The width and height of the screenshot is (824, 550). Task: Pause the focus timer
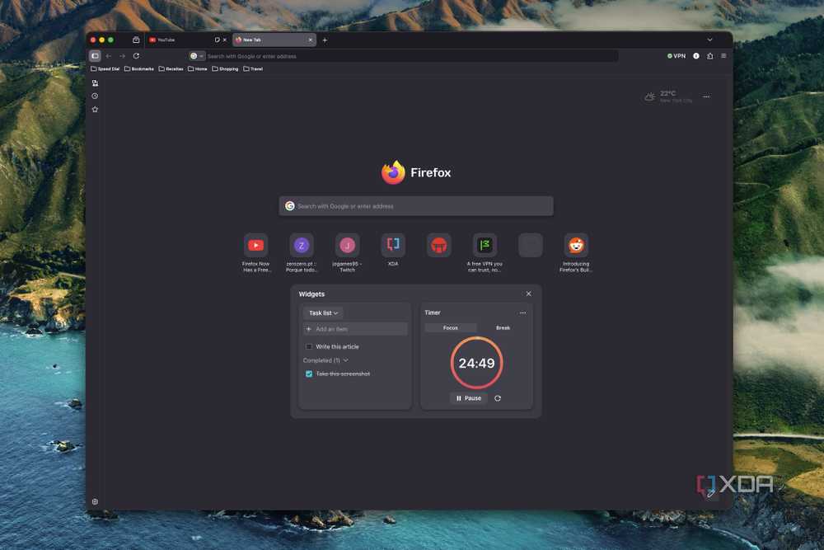tap(469, 398)
